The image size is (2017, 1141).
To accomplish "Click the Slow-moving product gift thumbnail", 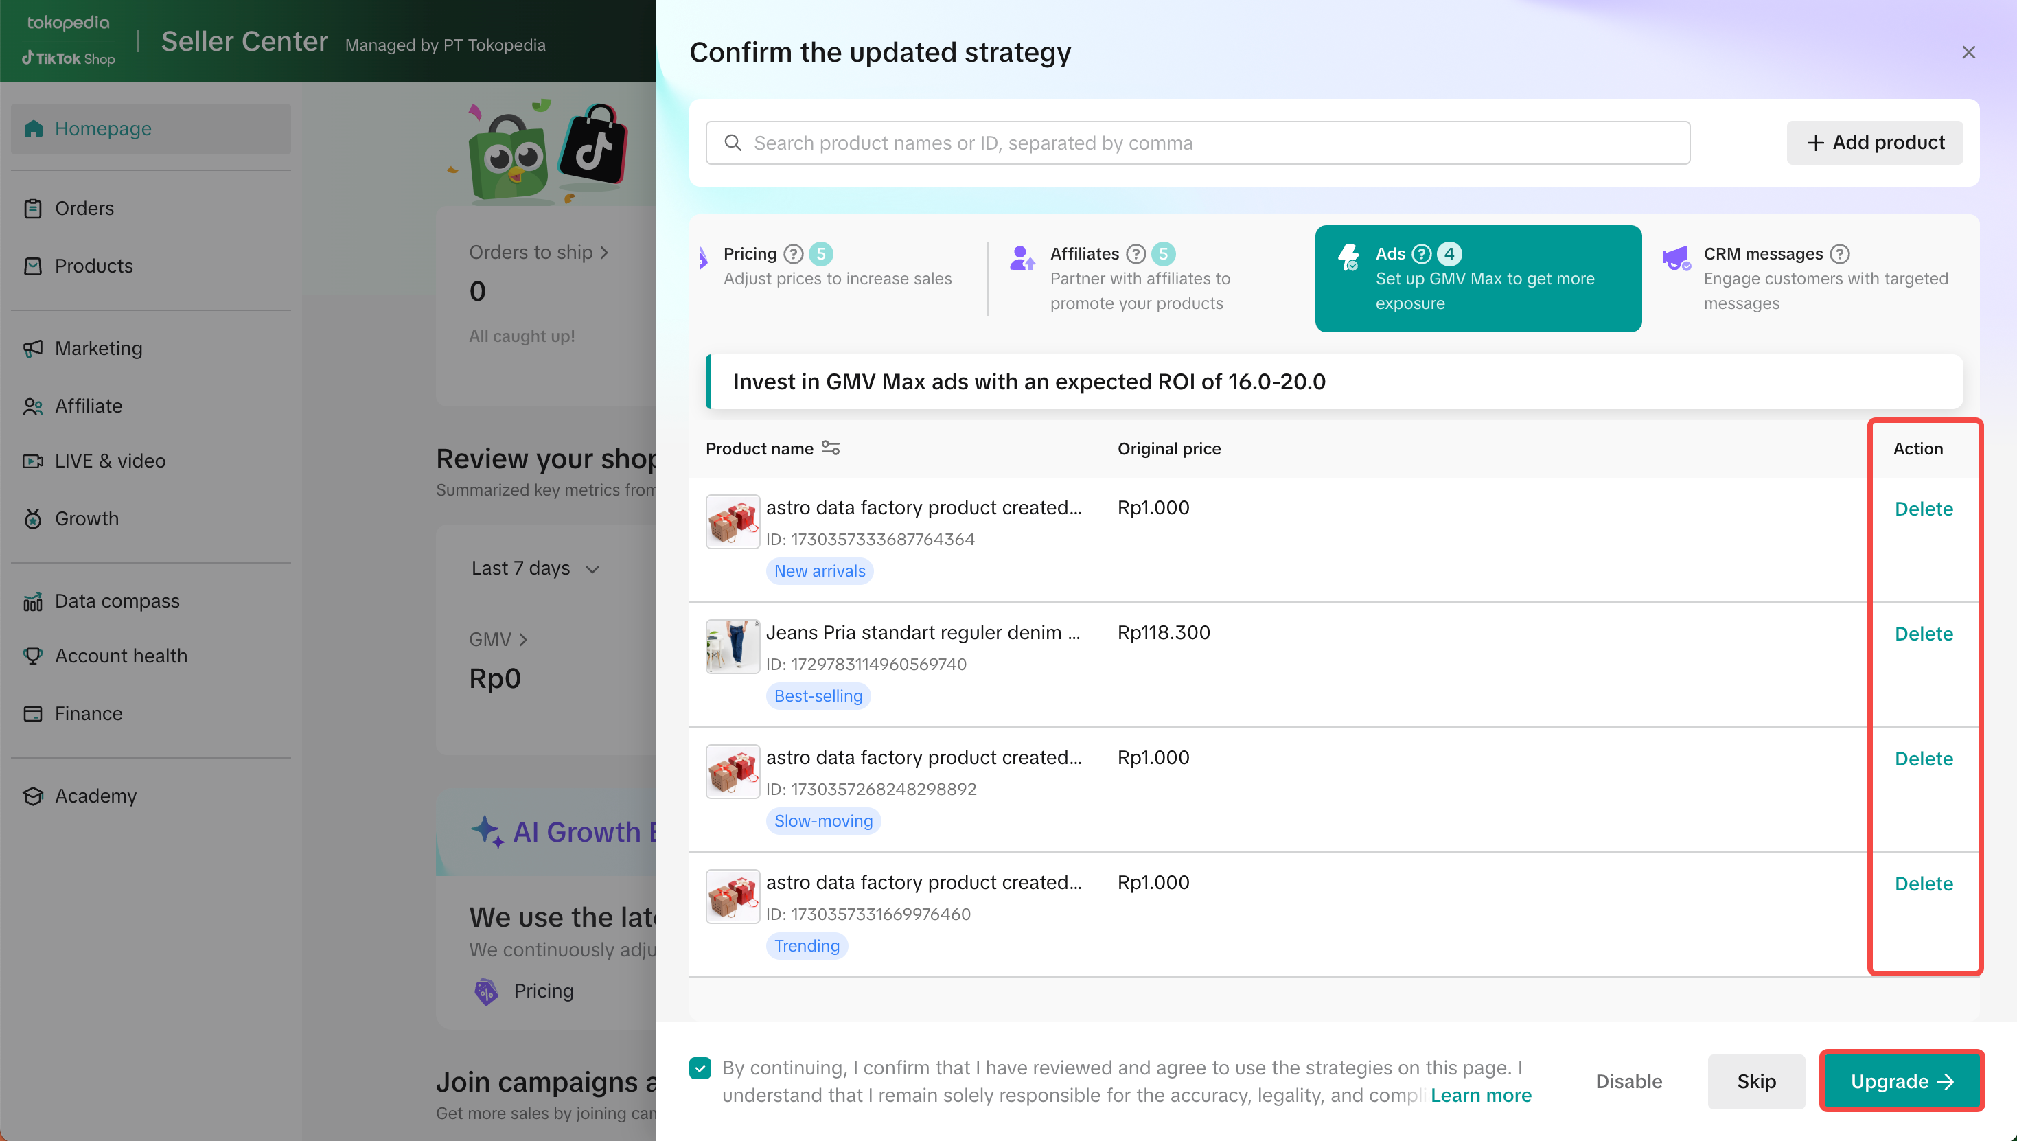I will click(x=732, y=772).
